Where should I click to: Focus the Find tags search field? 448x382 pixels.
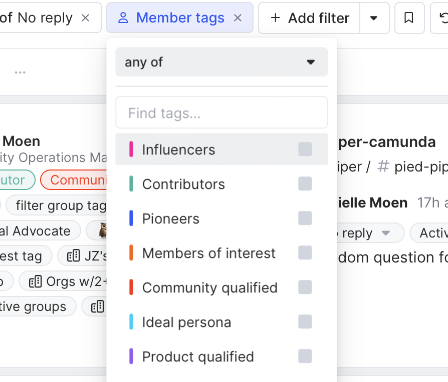(221, 113)
